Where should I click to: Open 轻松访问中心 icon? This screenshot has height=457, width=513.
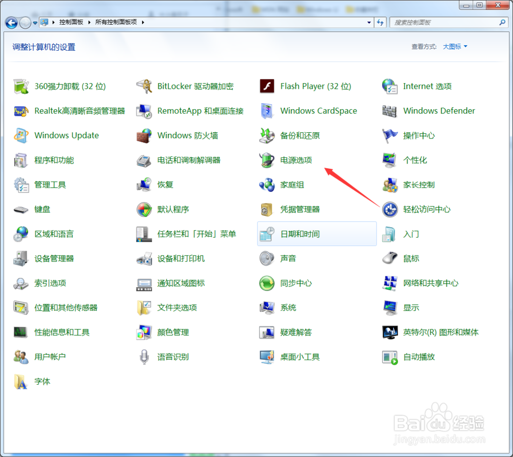(390, 209)
